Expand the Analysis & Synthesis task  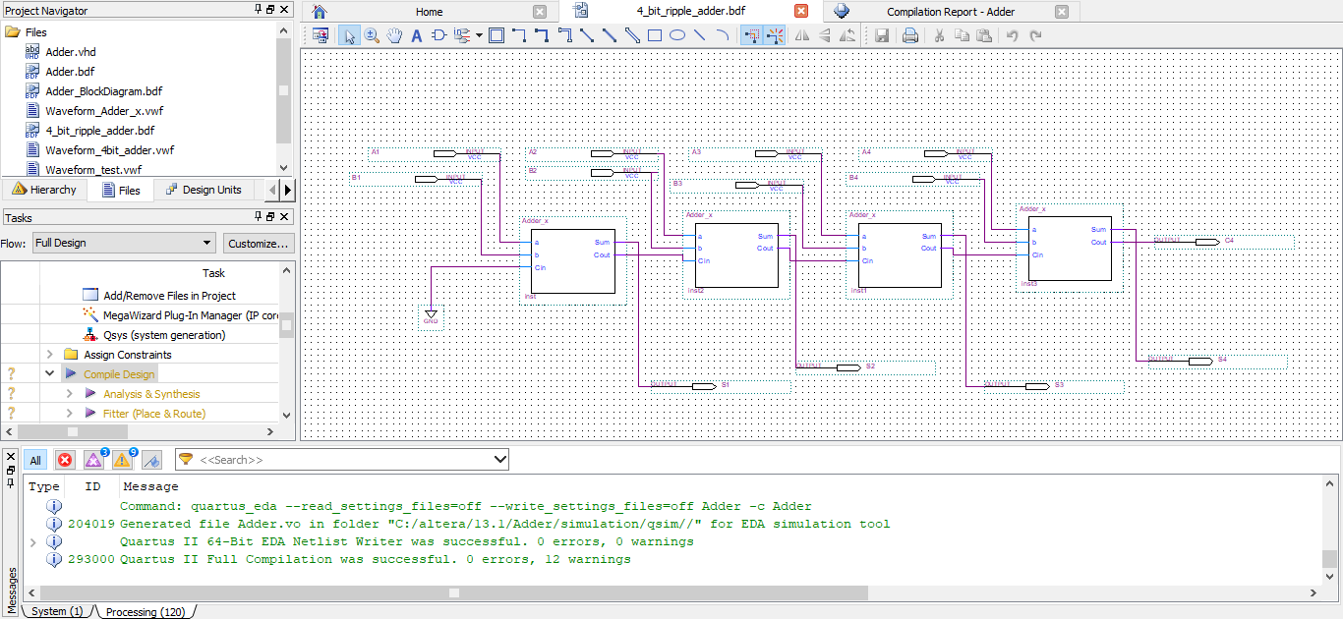[x=70, y=394]
